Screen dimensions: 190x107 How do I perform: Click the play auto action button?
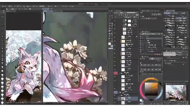pos(157,54)
